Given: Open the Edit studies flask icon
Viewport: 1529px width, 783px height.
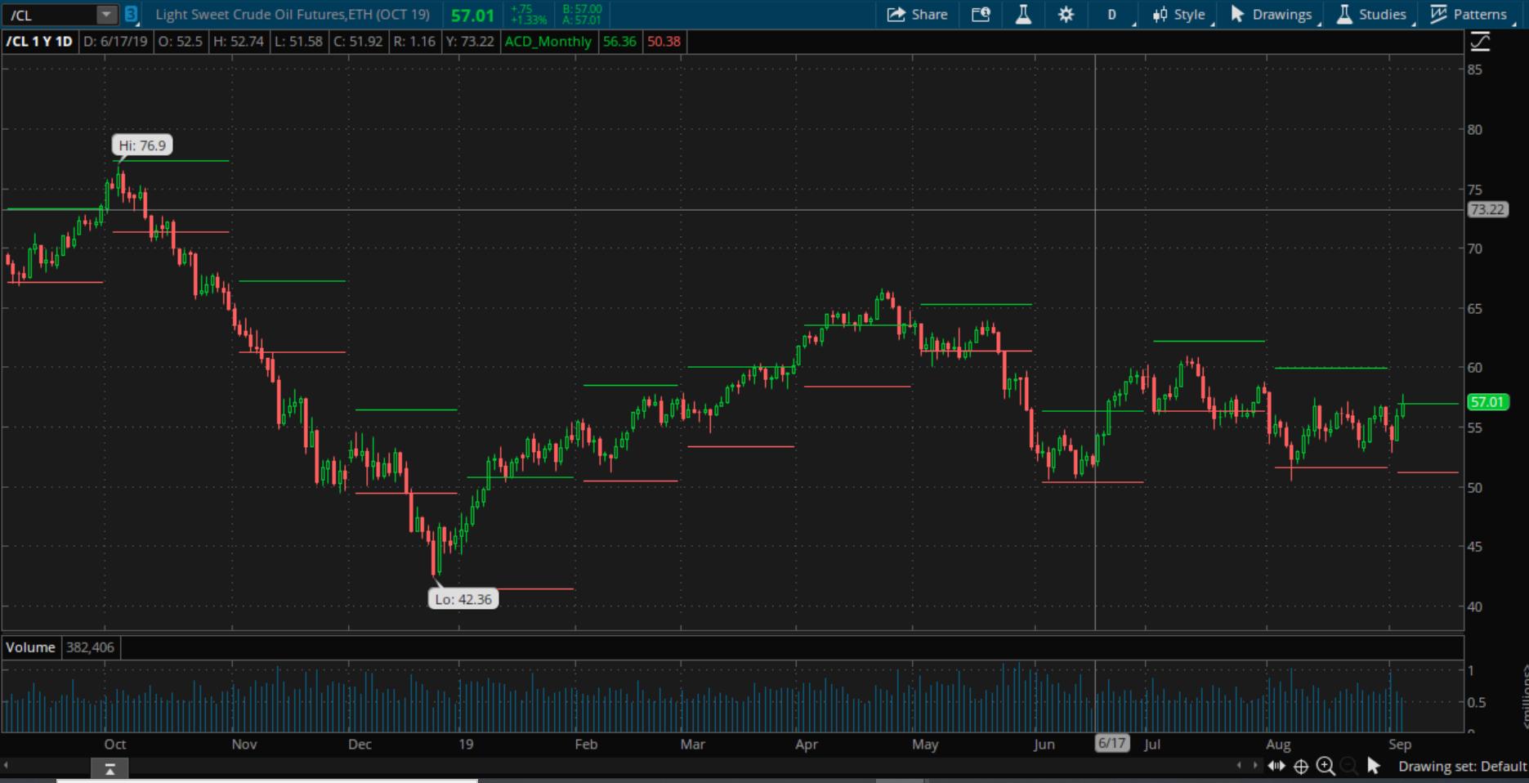Looking at the screenshot, I should [1023, 14].
